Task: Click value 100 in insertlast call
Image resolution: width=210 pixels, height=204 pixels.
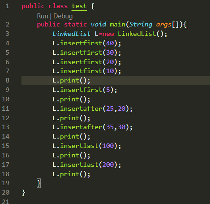Action: point(108,146)
